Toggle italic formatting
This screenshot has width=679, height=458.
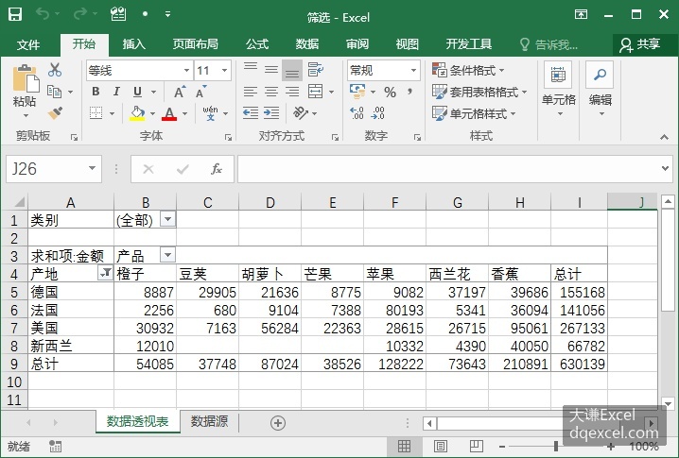pyautogui.click(x=116, y=92)
